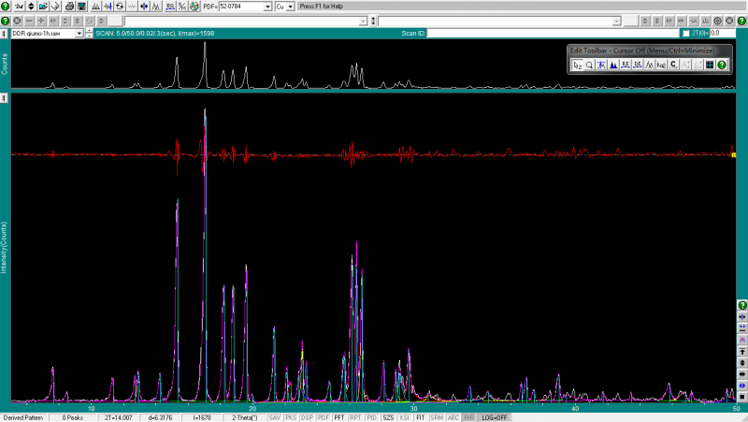Select the zoom magnifier tool in Edit Toolbar
748x422 pixels.
589,65
